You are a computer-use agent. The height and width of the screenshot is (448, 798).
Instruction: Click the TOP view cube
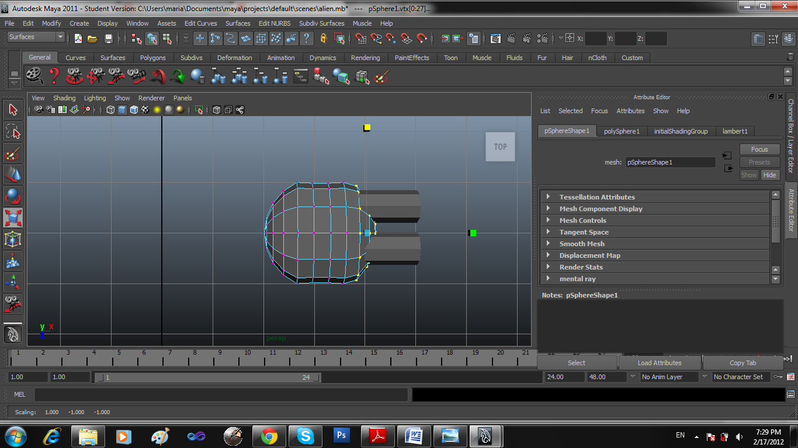coord(500,146)
